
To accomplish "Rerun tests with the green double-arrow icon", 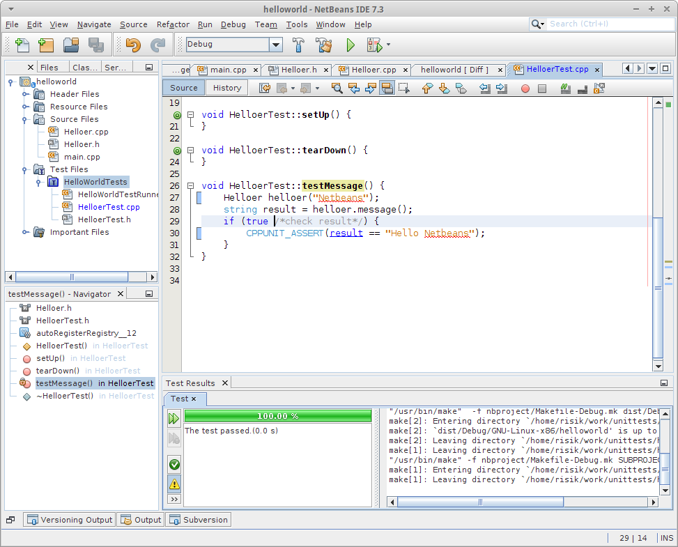I will tap(174, 419).
